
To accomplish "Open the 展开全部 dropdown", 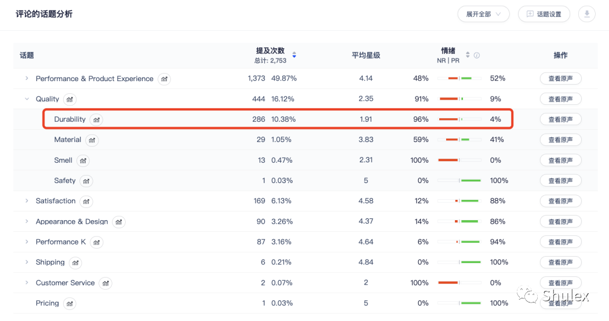I will pos(483,14).
